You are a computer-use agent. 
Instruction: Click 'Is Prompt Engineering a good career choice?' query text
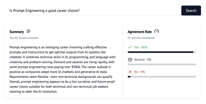tap(44, 11)
